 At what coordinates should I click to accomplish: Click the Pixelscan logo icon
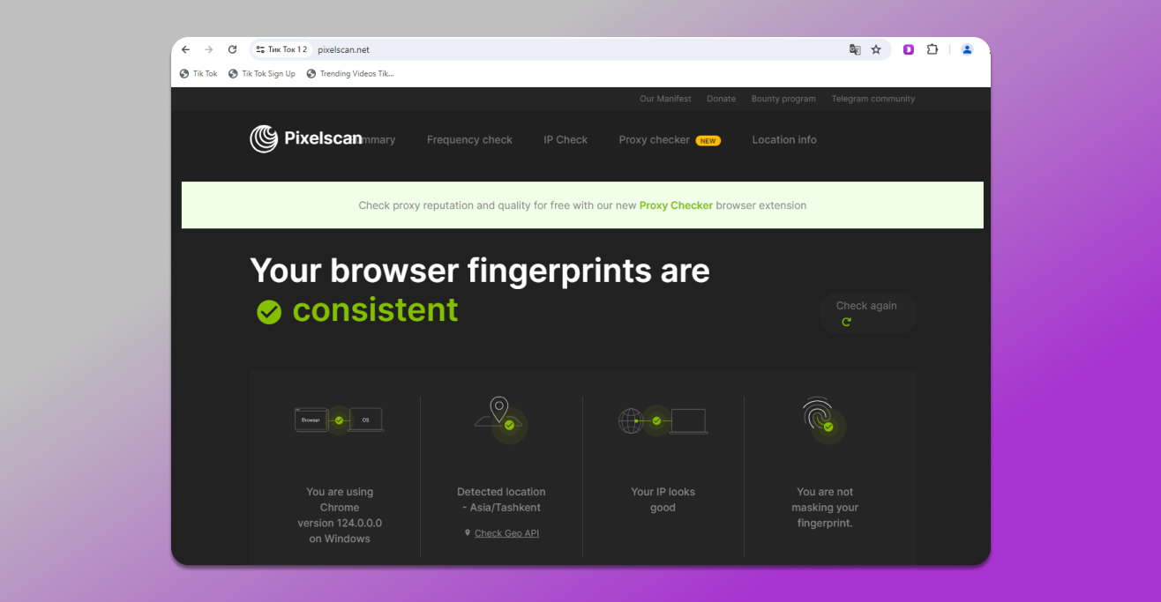pyautogui.click(x=262, y=138)
